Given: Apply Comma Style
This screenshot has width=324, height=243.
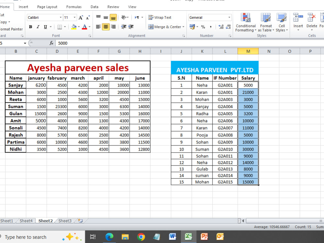Looking at the screenshot, I should [211, 27].
